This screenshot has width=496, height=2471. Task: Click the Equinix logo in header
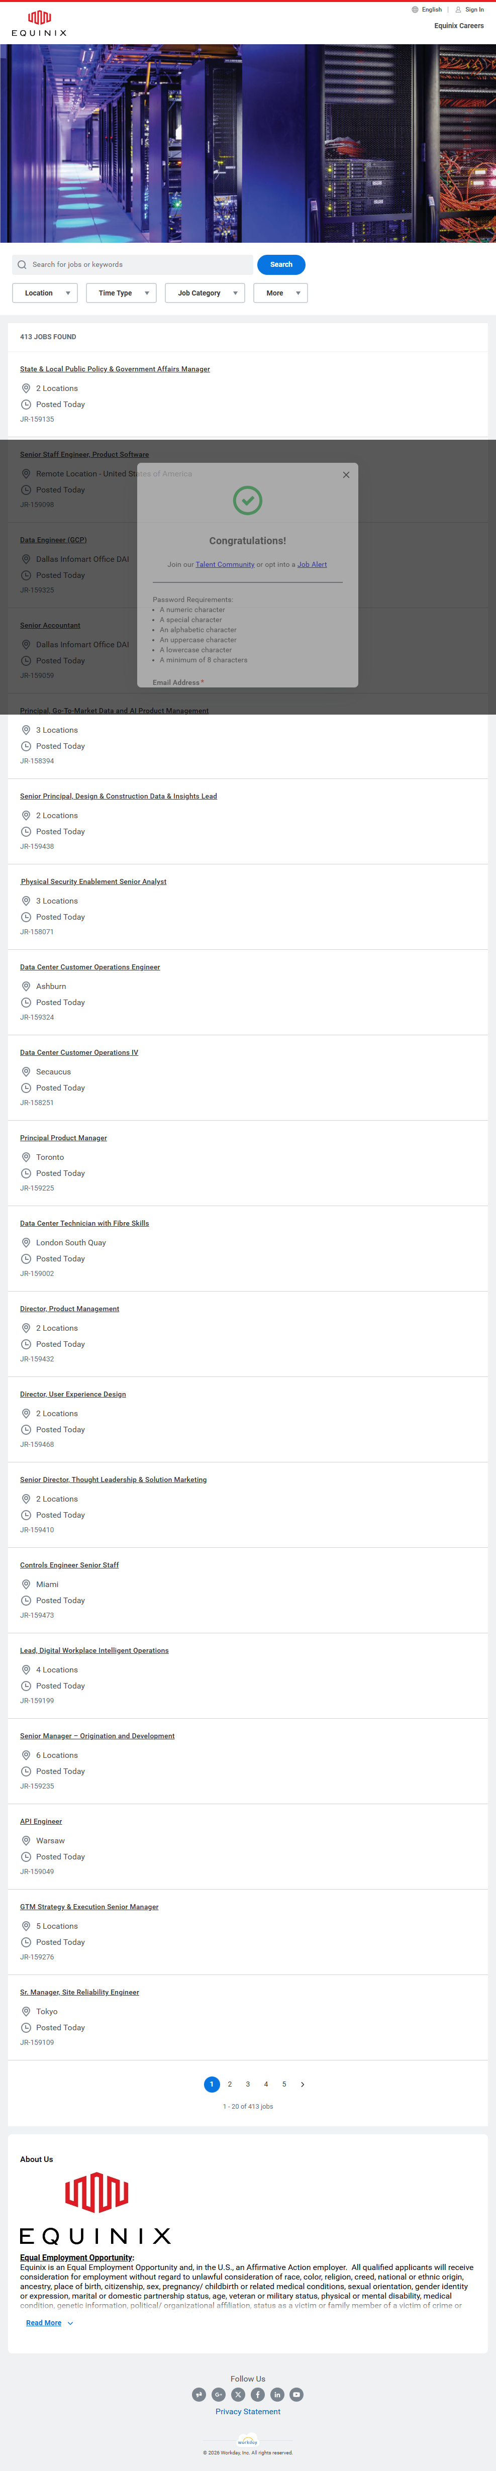(39, 23)
